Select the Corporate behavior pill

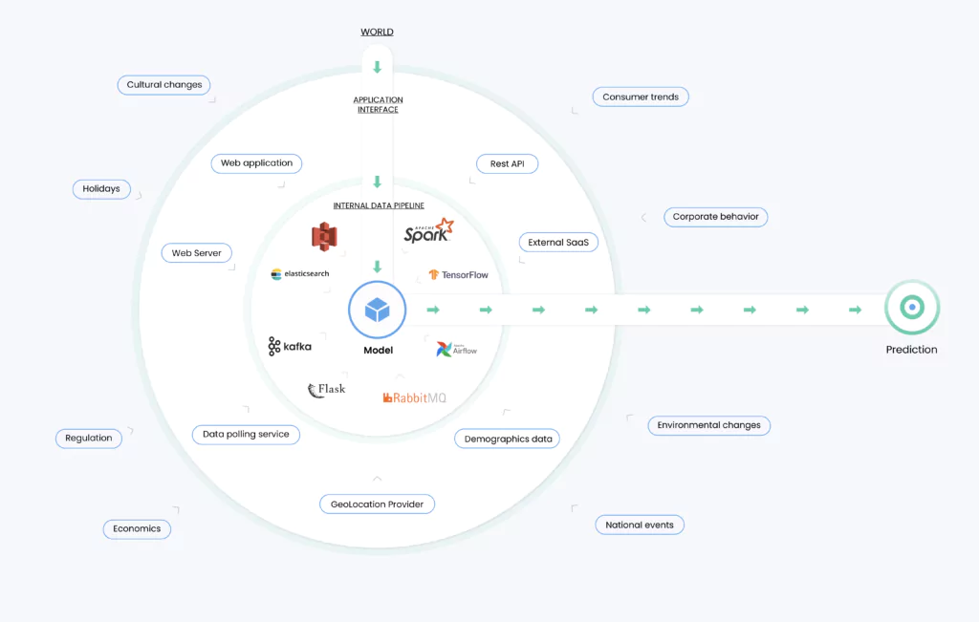click(715, 217)
